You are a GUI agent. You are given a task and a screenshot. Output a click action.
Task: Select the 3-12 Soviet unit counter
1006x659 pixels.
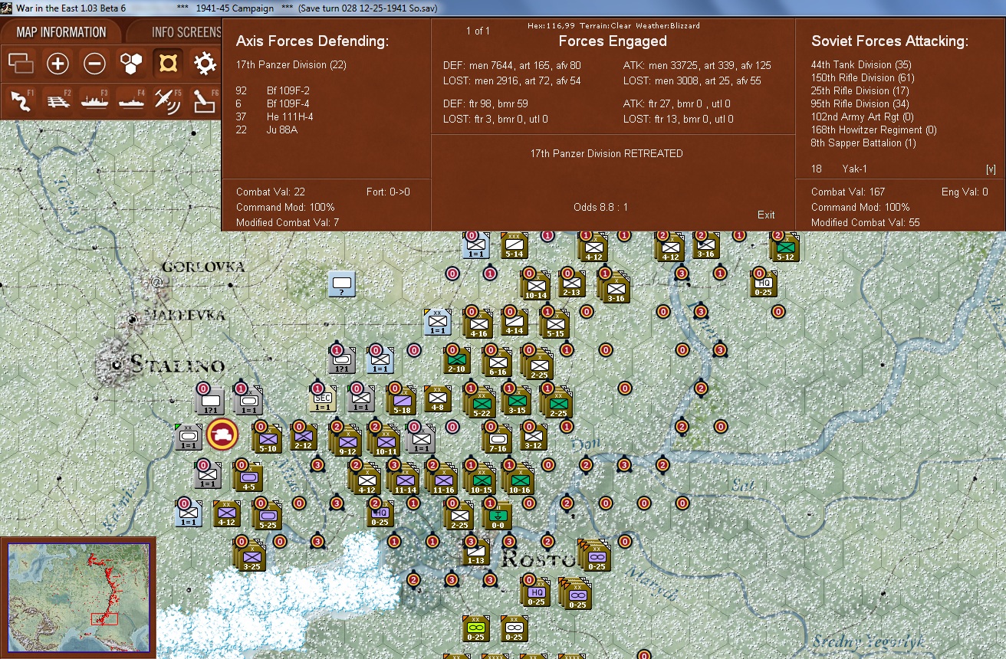click(533, 435)
